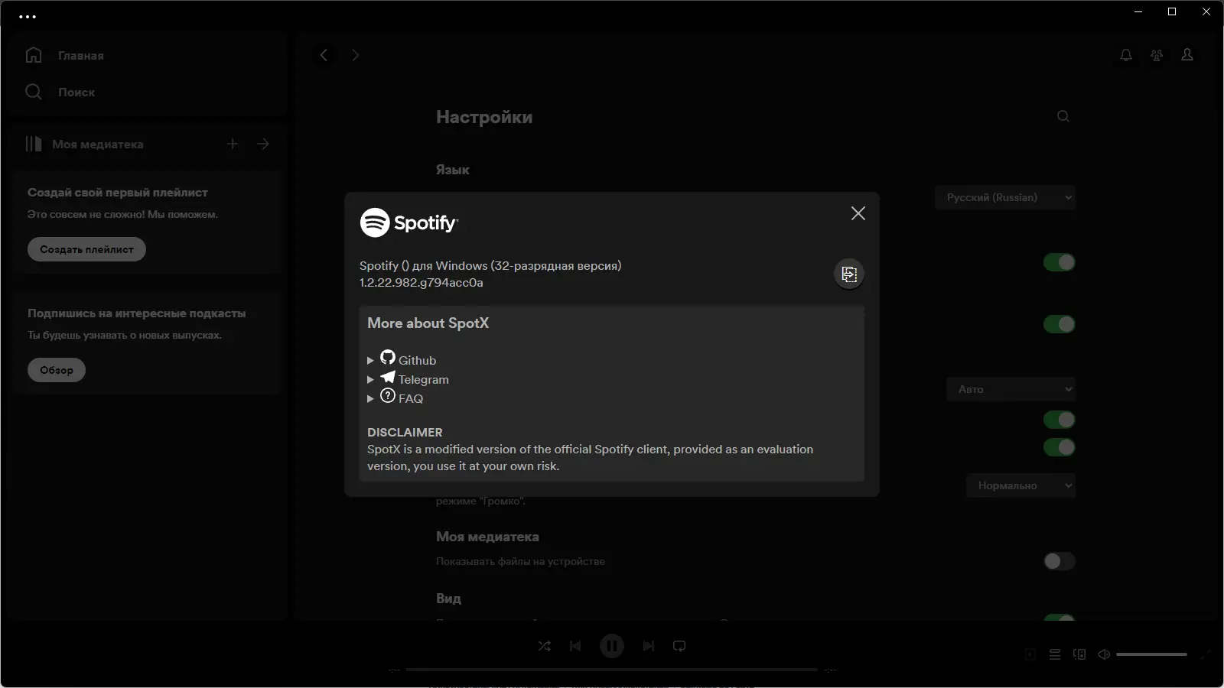1224x688 pixels.
Task: Copy version info with the copy icon
Action: [x=849, y=274]
